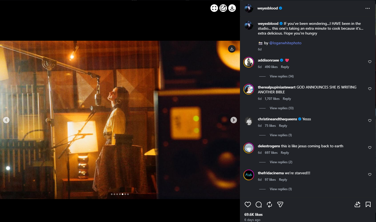Go to the next photo in carousel

(234, 120)
